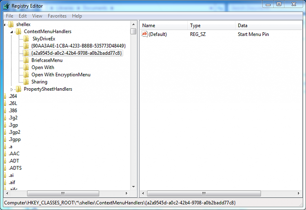306x210 pixels.
Task: Select the .386 key
Action: tap(13, 111)
